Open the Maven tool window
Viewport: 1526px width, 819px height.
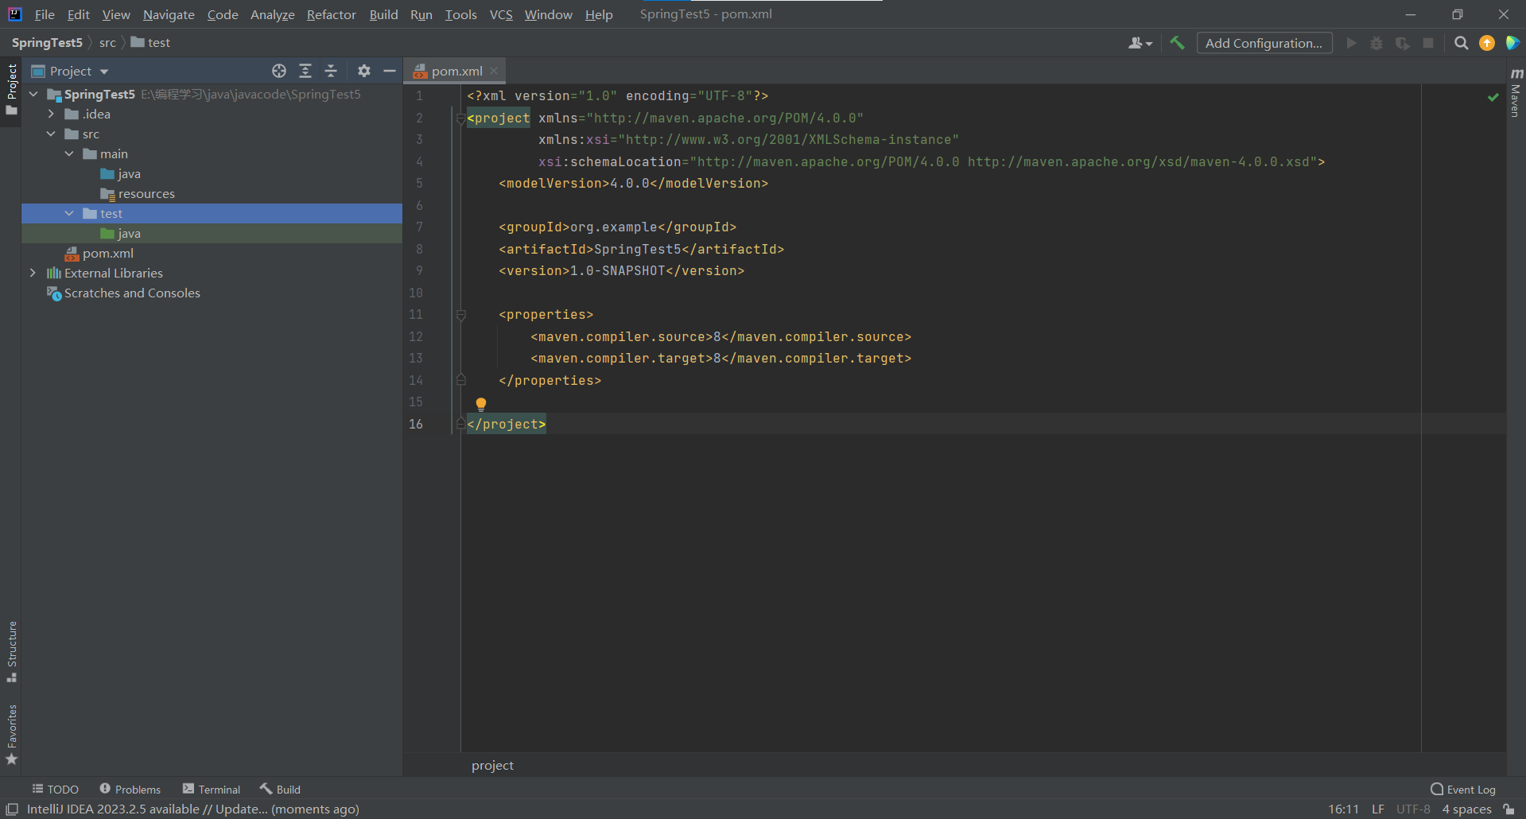tap(1516, 93)
